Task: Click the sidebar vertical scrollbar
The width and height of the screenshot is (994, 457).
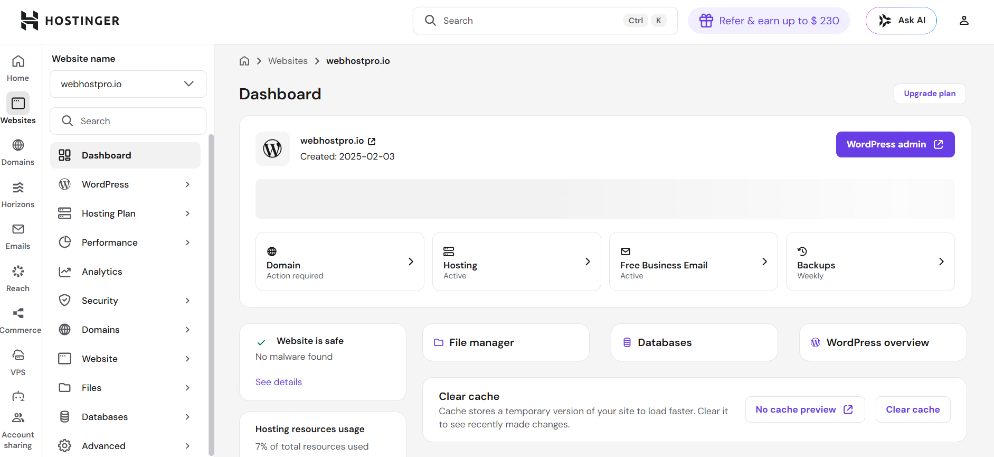Action: (211, 294)
